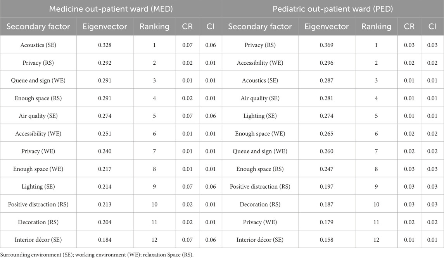
Task: Click the Pediatric out-patient ward (PED) header
Action: click(x=333, y=9)
